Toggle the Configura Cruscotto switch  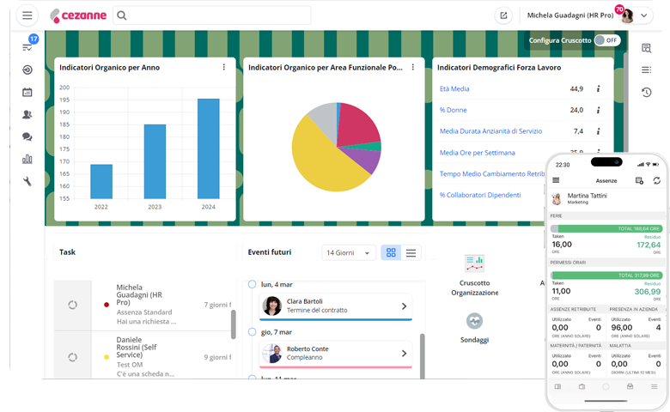607,40
